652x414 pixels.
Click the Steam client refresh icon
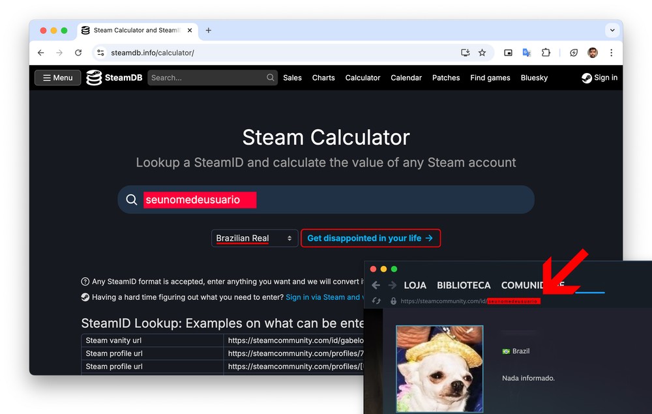(376, 301)
